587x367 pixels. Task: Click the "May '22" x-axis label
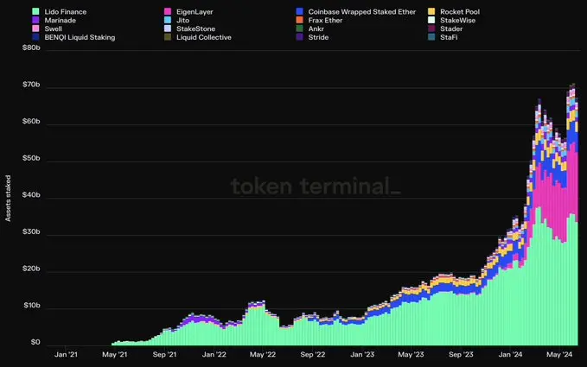263,354
